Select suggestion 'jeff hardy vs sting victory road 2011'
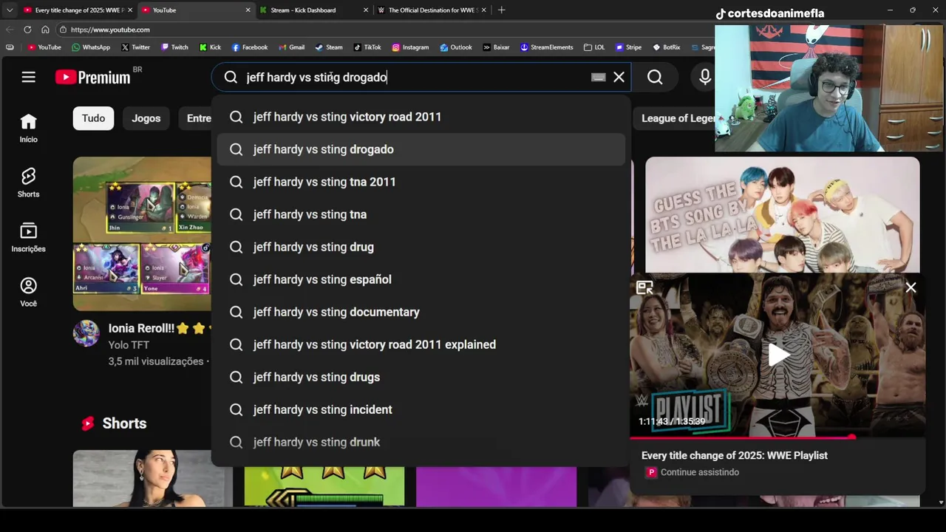This screenshot has width=946, height=532. (421, 117)
